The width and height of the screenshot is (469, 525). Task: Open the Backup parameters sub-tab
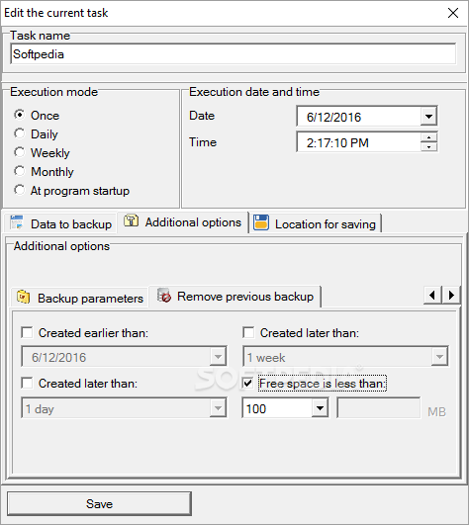tap(80, 298)
